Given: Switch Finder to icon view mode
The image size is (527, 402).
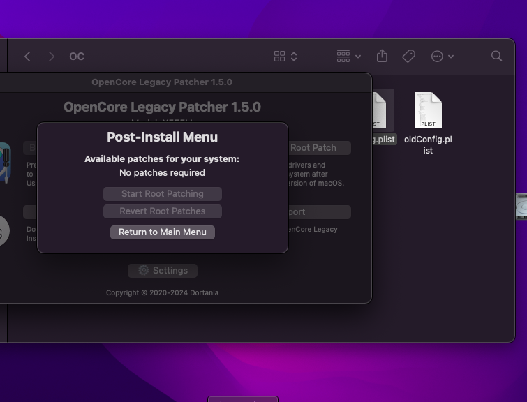Looking at the screenshot, I should 279,57.
